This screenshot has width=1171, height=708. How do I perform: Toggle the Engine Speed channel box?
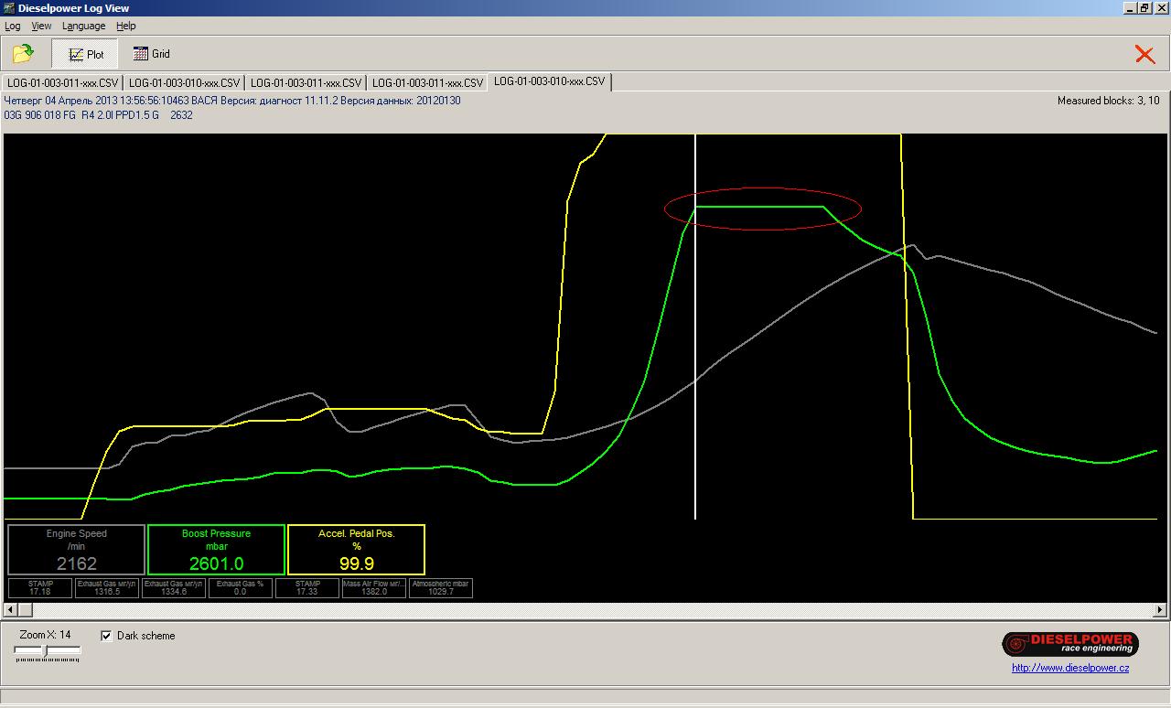[x=76, y=549]
